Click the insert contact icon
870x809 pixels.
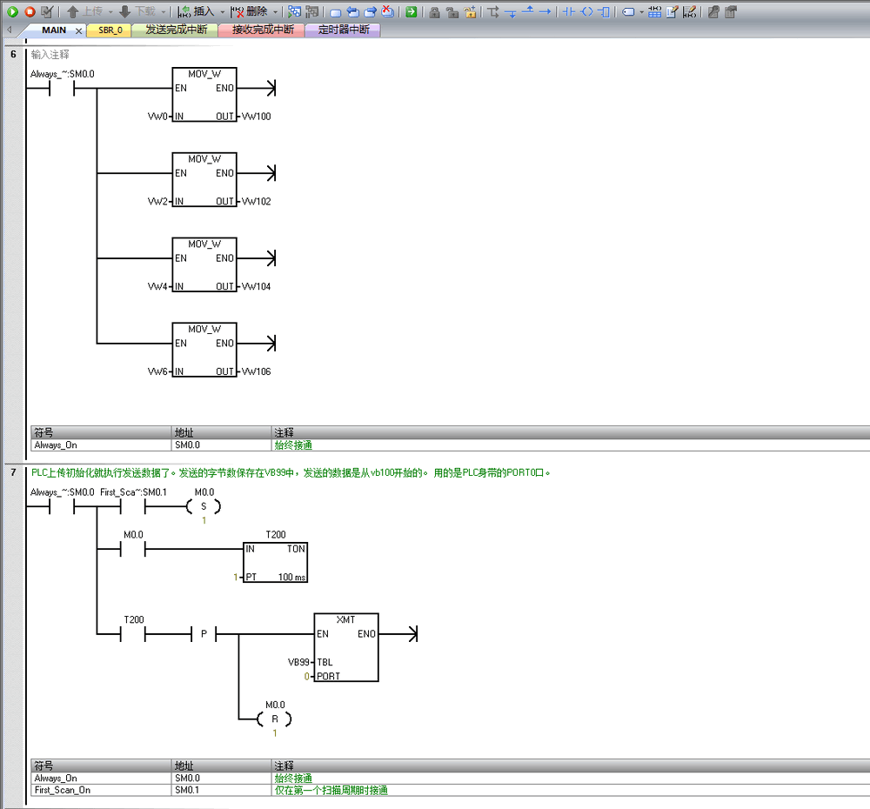point(569,12)
